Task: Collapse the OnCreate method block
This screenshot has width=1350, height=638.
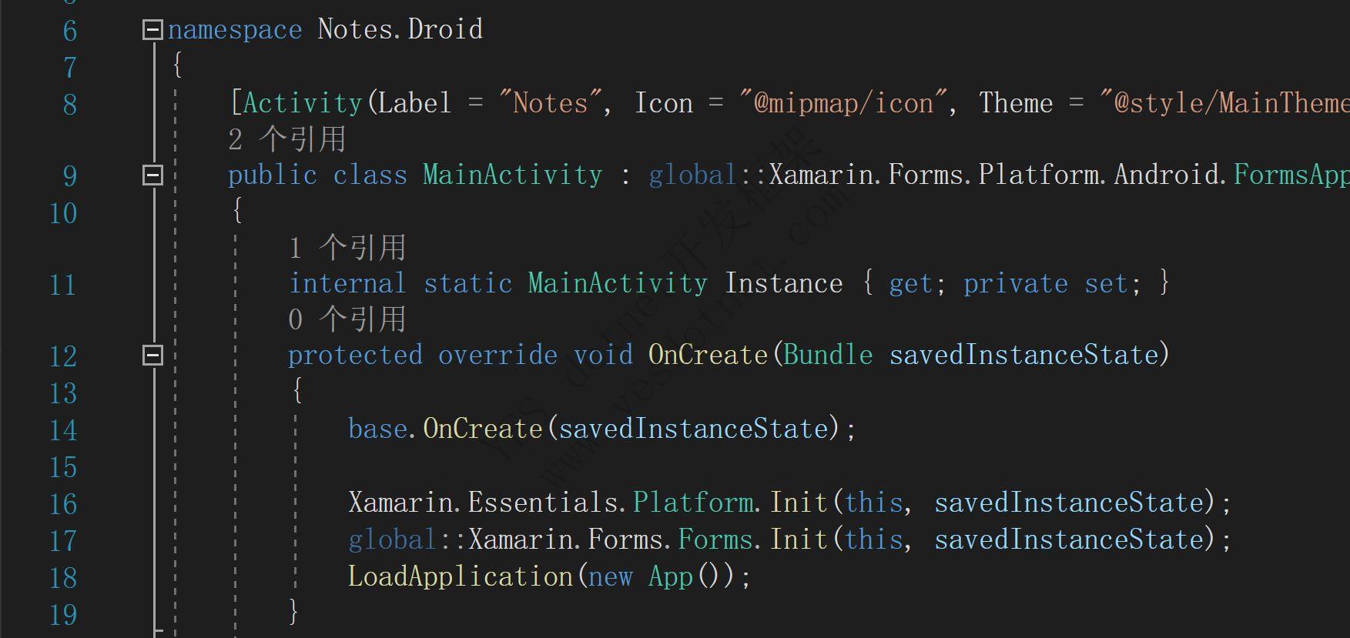Action: [x=152, y=355]
